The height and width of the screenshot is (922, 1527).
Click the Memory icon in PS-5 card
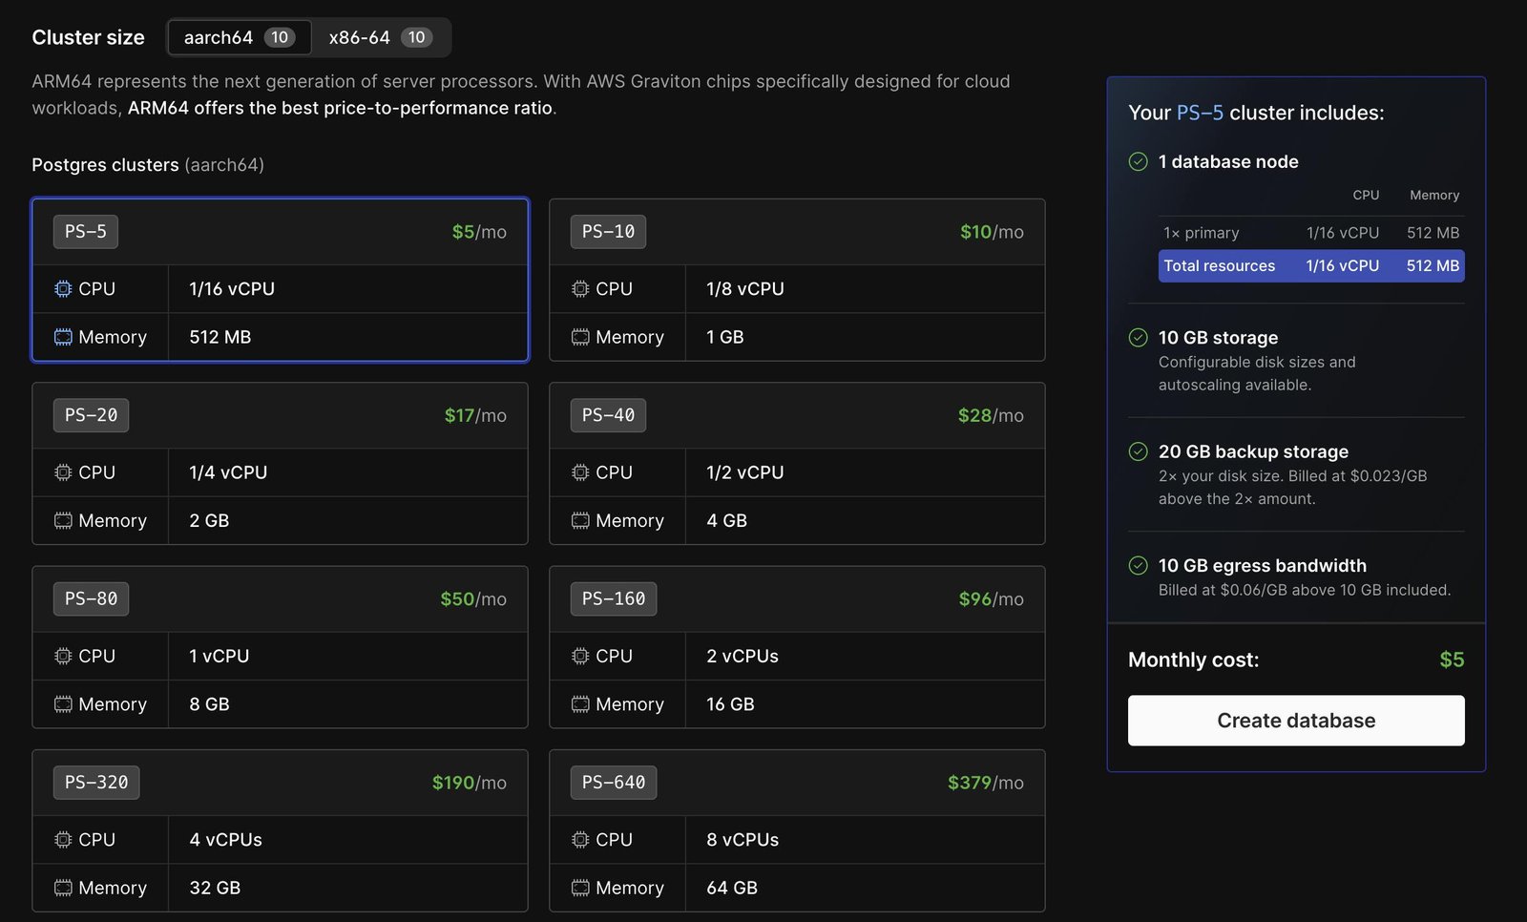[x=63, y=337]
